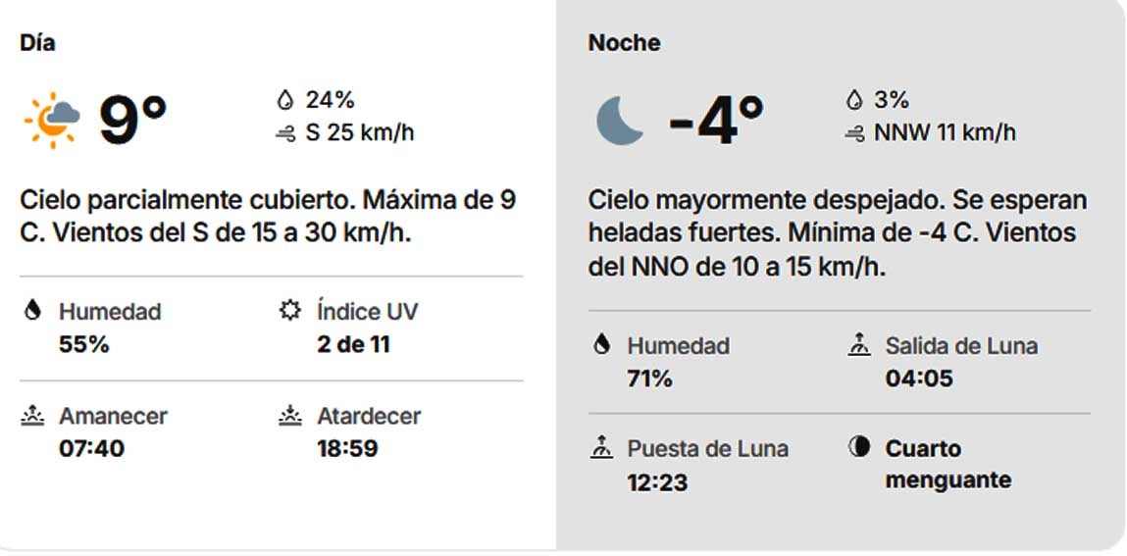Select the Noche section heading
The width and height of the screenshot is (1127, 556).
pyautogui.click(x=624, y=43)
